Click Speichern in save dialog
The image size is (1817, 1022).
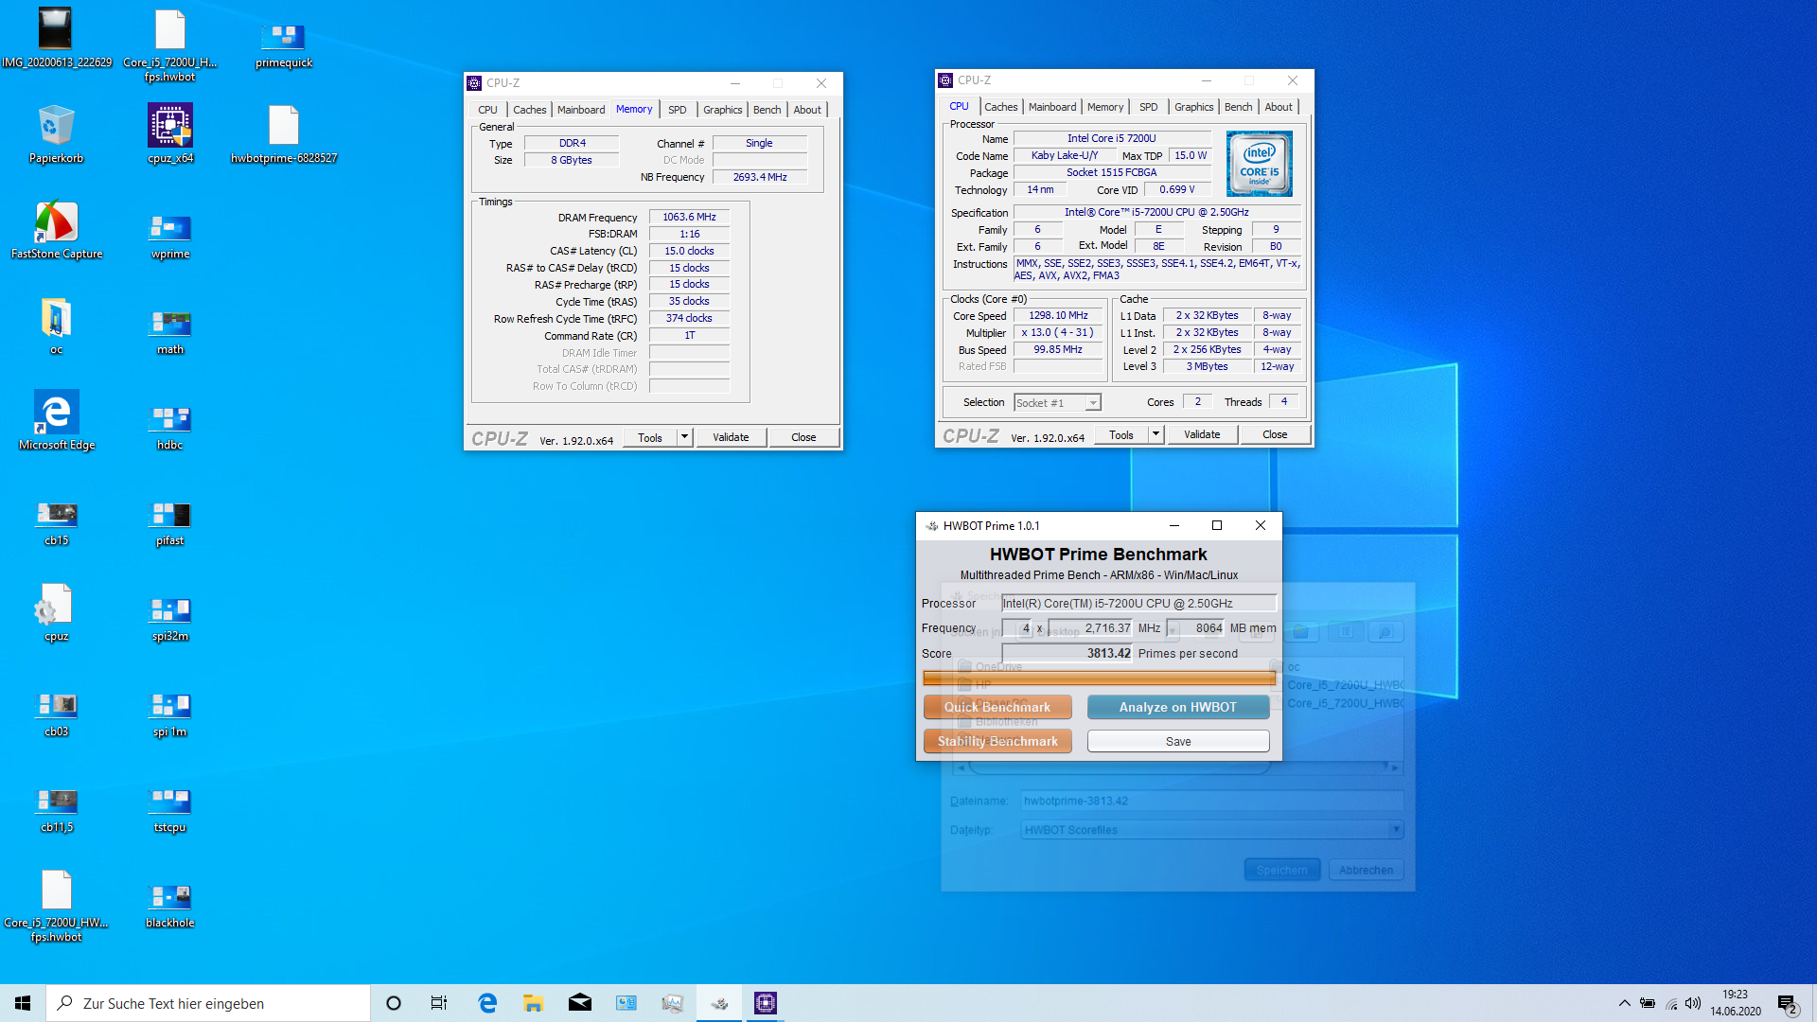pyautogui.click(x=1282, y=870)
